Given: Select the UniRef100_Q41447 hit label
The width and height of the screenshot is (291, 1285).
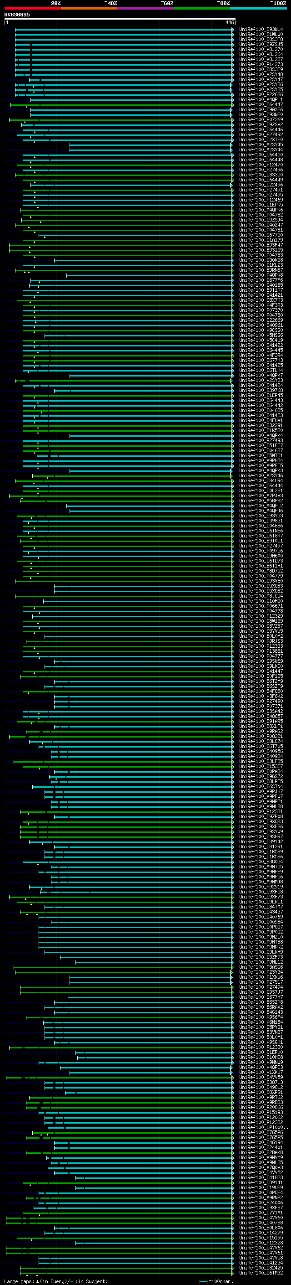Looking at the screenshot, I should tap(261, 671).
